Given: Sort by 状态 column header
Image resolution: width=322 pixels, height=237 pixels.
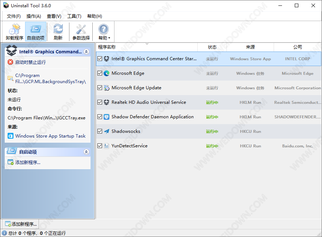Looking at the screenshot, I should 212,47.
